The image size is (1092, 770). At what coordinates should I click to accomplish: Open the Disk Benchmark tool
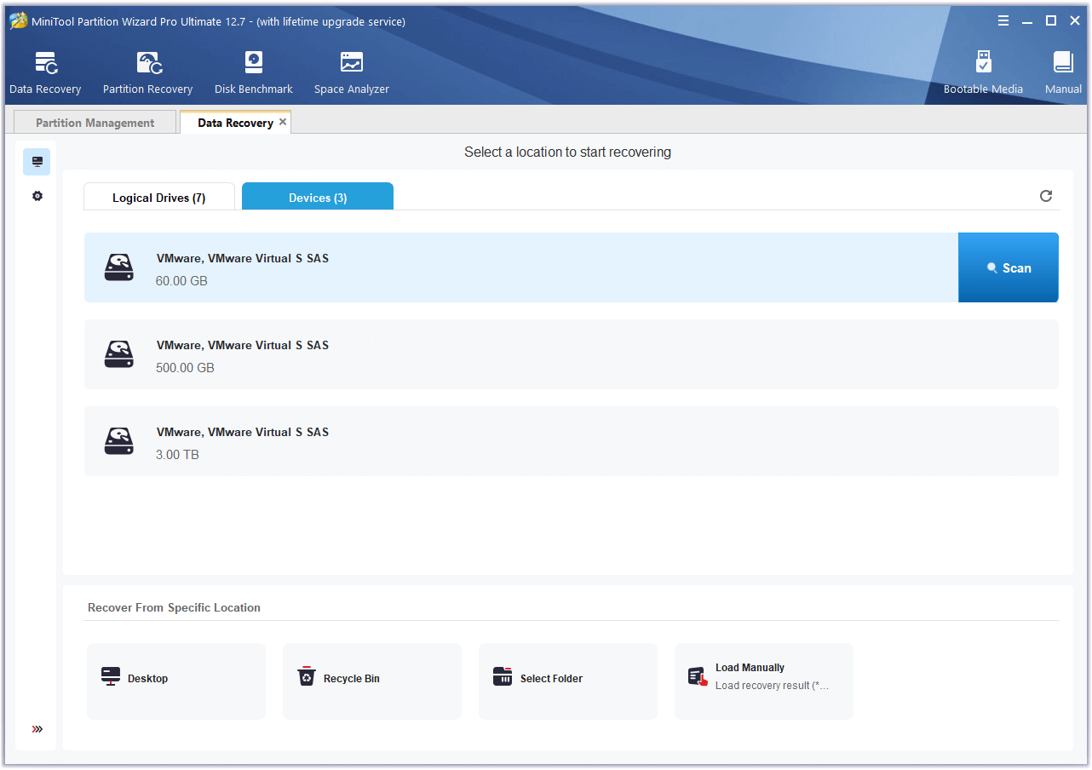(x=253, y=73)
